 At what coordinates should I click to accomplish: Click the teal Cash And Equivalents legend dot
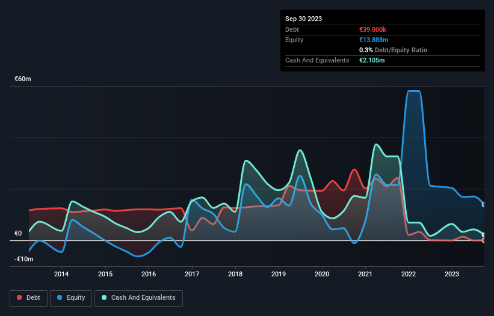[x=104, y=297]
